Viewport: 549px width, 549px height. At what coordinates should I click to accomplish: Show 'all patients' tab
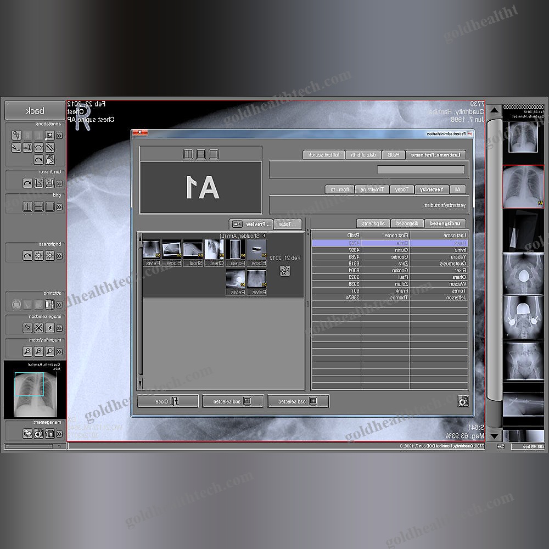[373, 223]
